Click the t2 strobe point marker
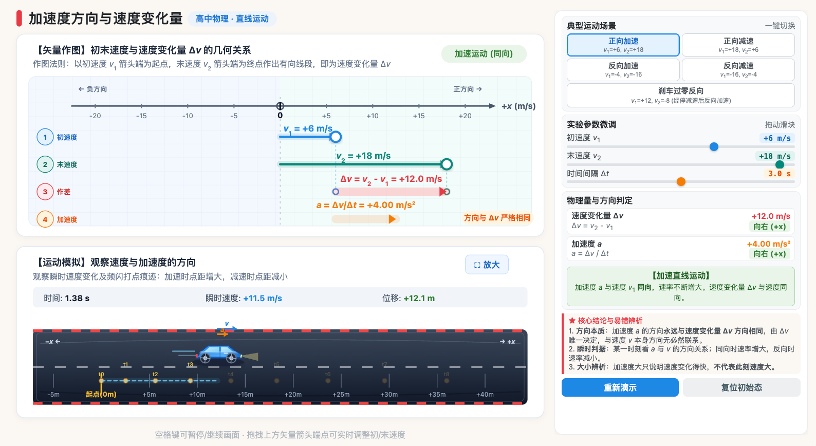The width and height of the screenshot is (816, 446). tap(155, 381)
